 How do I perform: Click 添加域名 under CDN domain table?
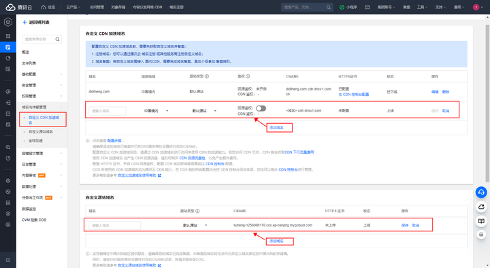276,127
